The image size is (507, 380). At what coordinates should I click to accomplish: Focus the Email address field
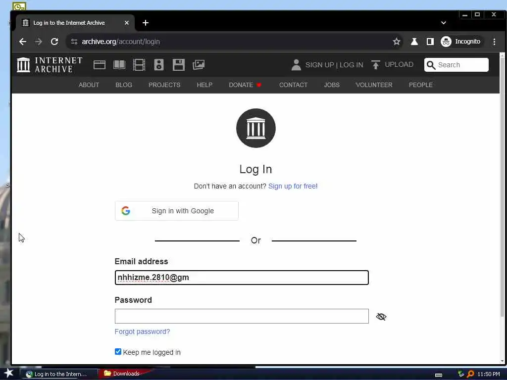(x=242, y=278)
